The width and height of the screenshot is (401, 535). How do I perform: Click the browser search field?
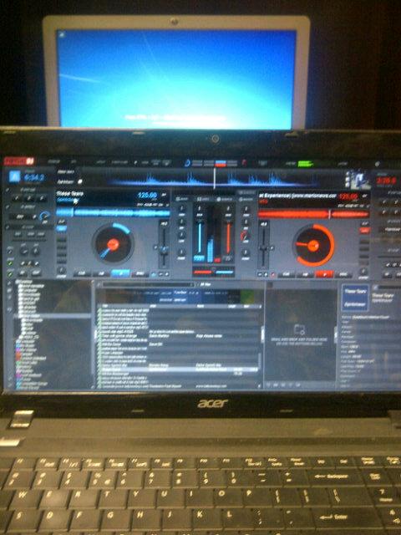(149, 284)
